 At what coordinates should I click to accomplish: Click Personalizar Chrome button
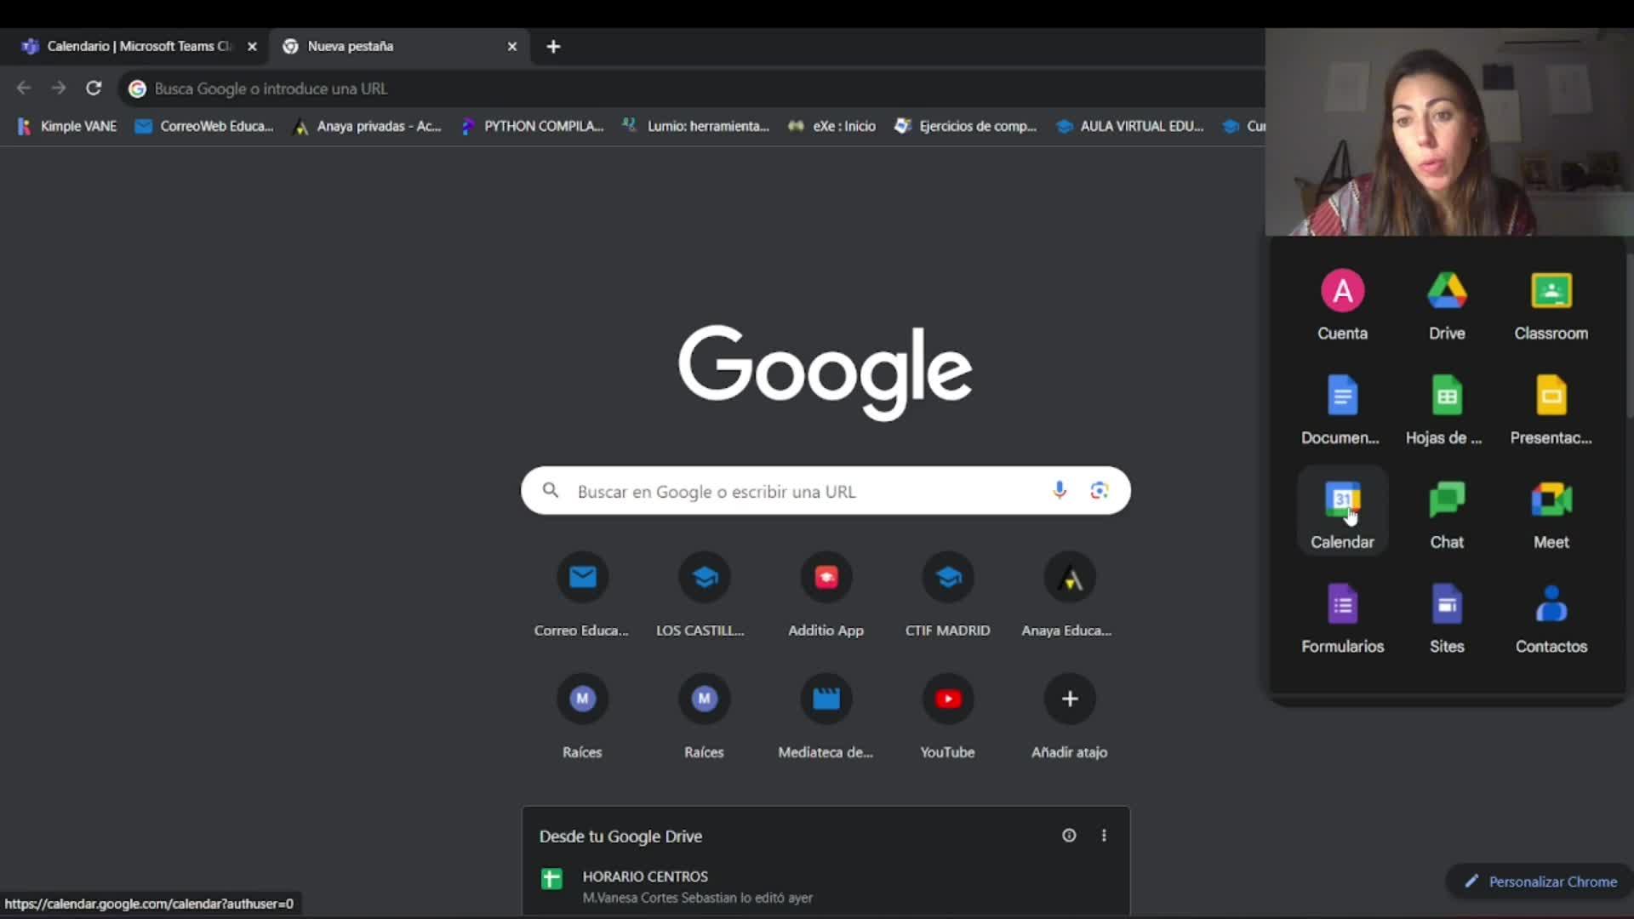tap(1540, 882)
